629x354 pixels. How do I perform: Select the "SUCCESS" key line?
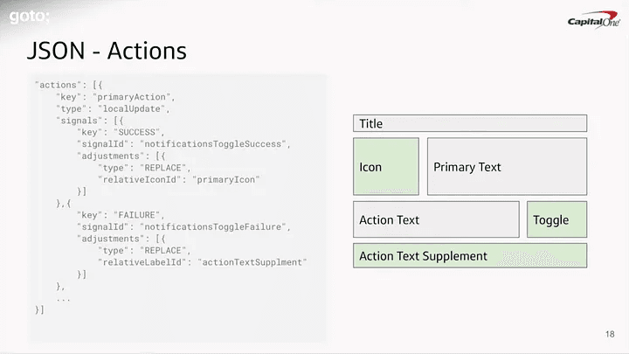point(124,132)
